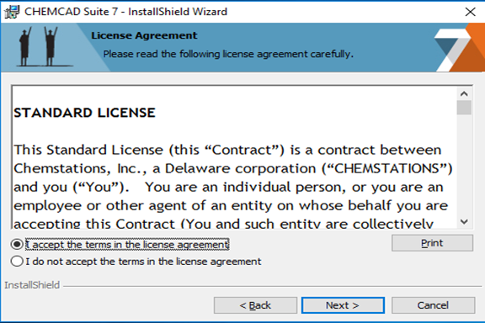
Task: Select I do not accept radio button
Action: pos(17,262)
